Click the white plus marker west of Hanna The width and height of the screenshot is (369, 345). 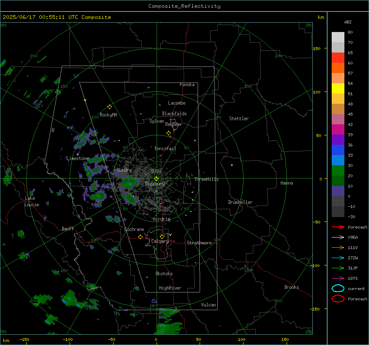coord(232,165)
